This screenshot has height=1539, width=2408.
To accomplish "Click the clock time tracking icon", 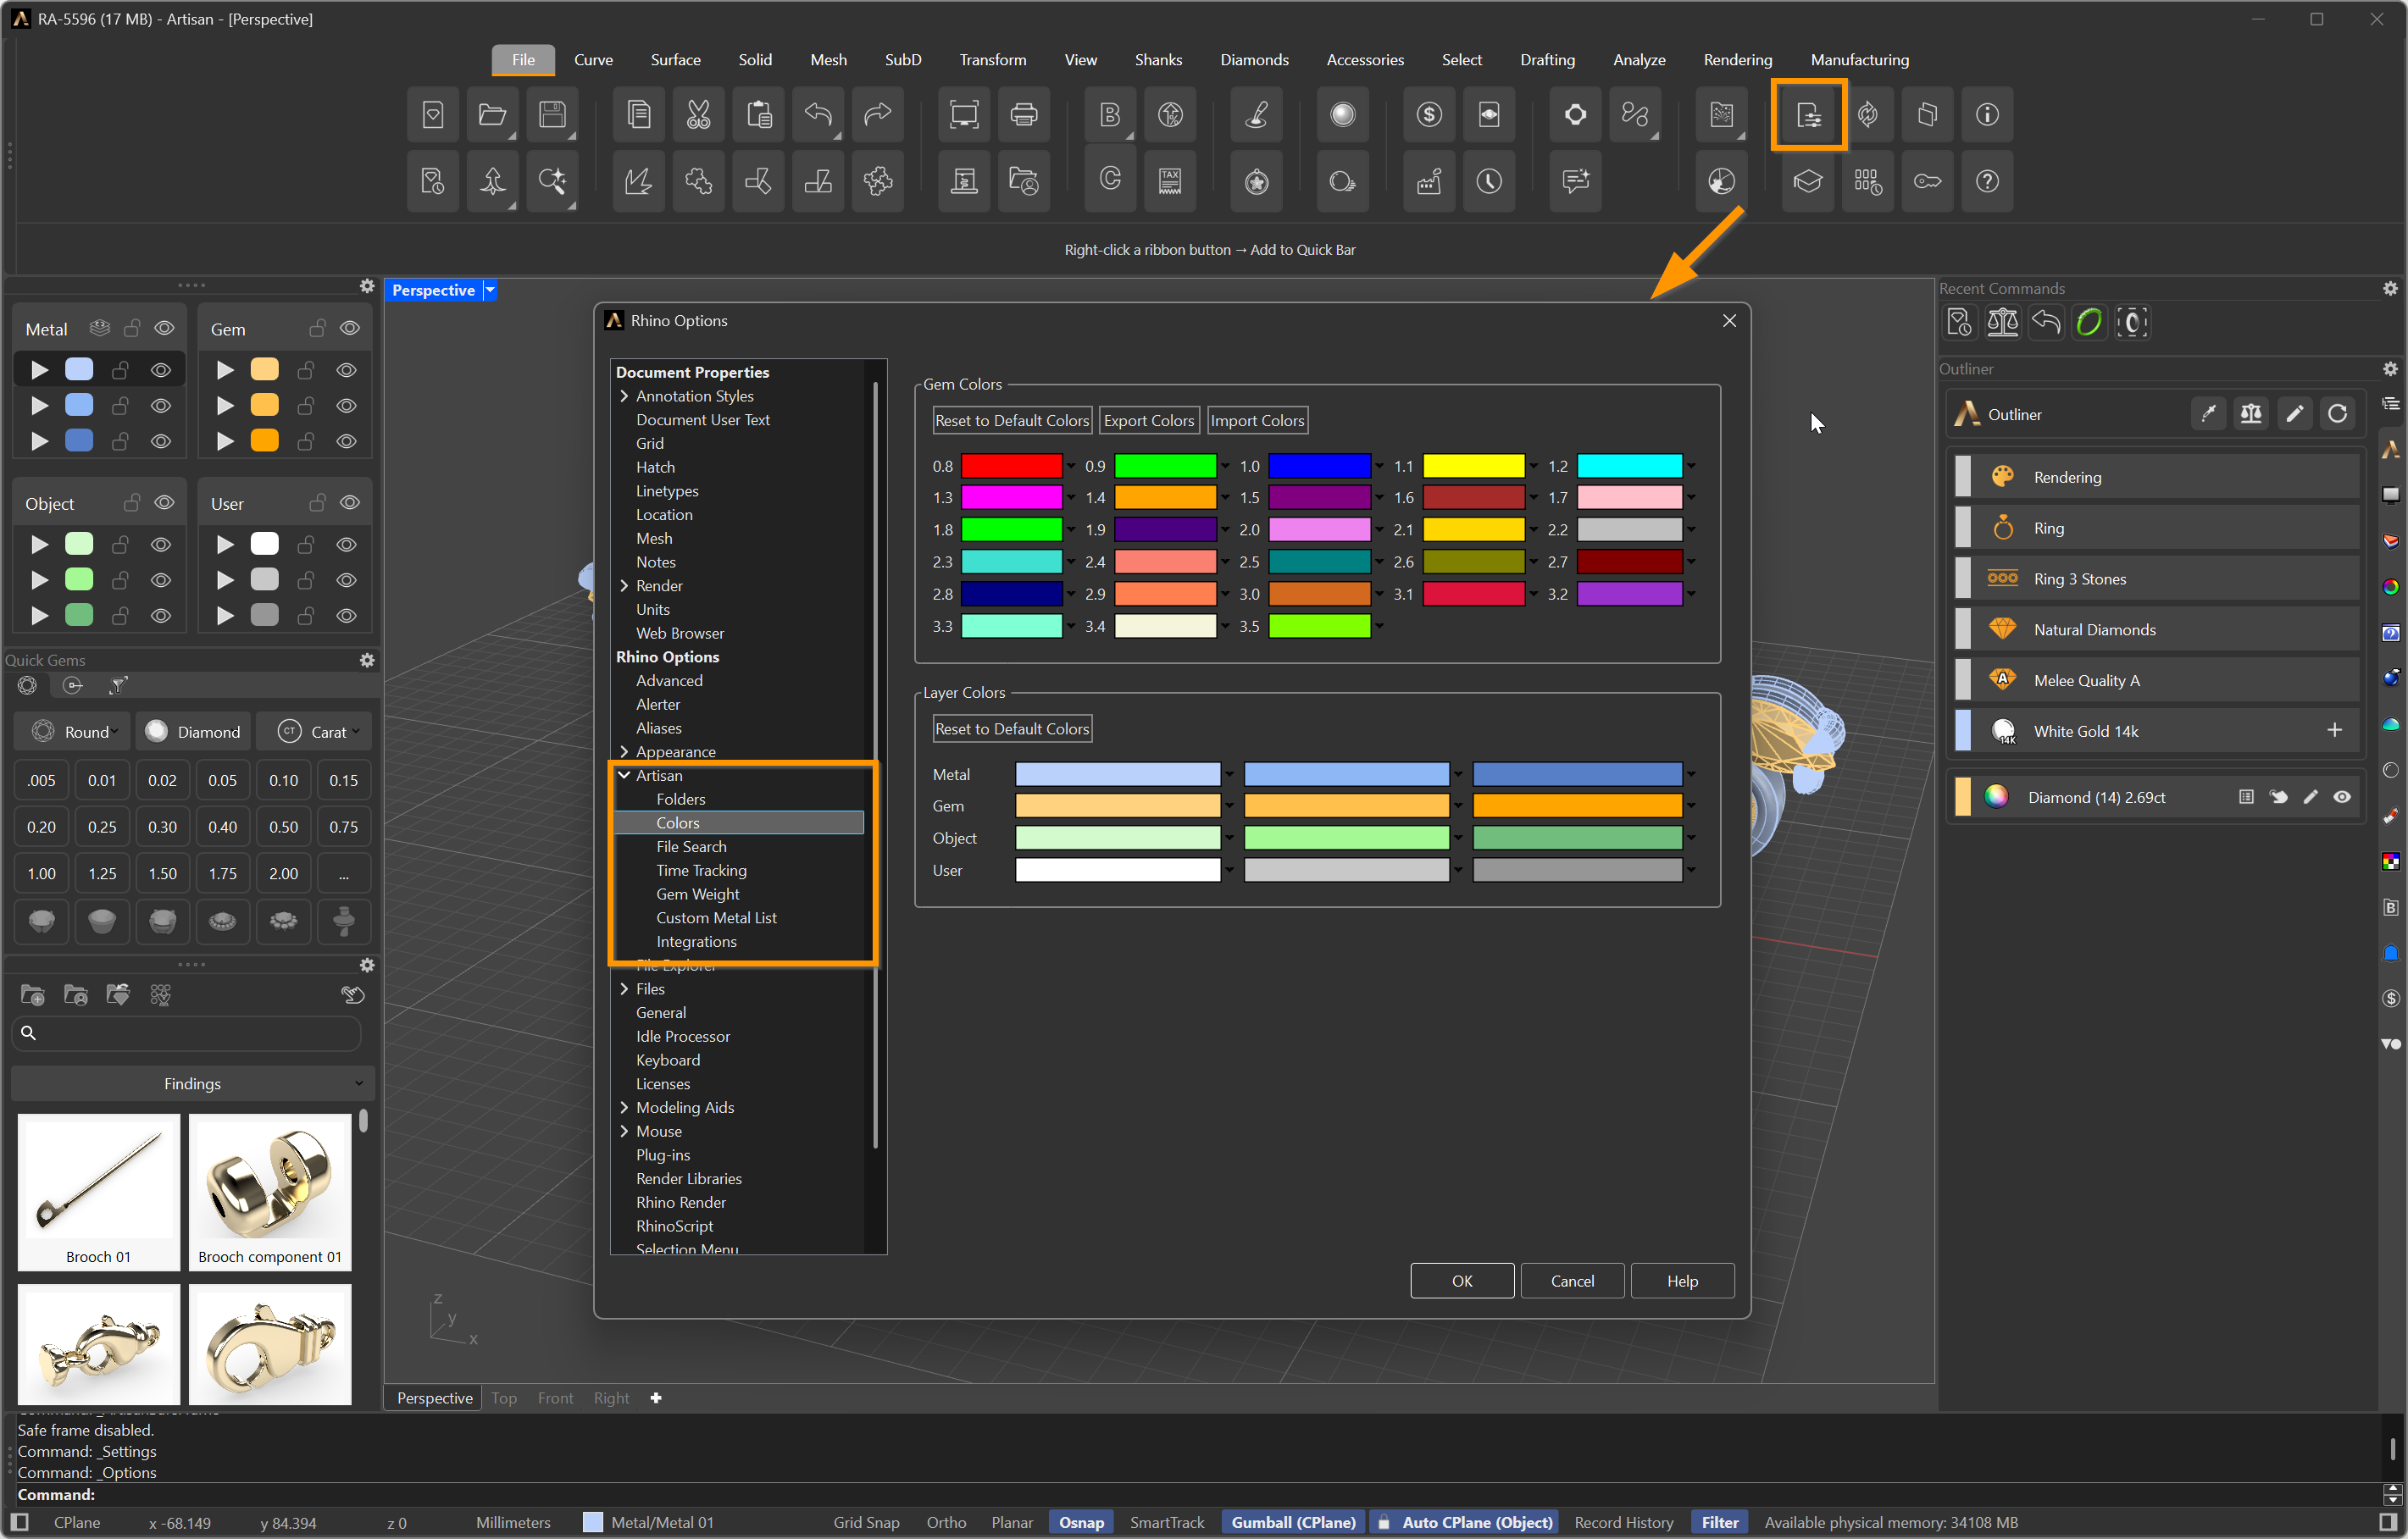I will 1489,182.
